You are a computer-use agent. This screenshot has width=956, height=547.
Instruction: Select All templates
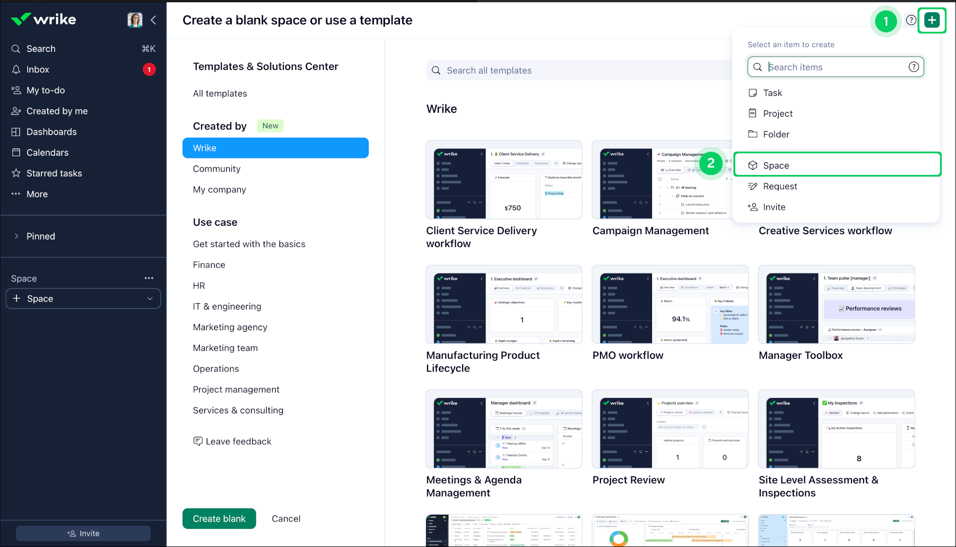pos(220,93)
